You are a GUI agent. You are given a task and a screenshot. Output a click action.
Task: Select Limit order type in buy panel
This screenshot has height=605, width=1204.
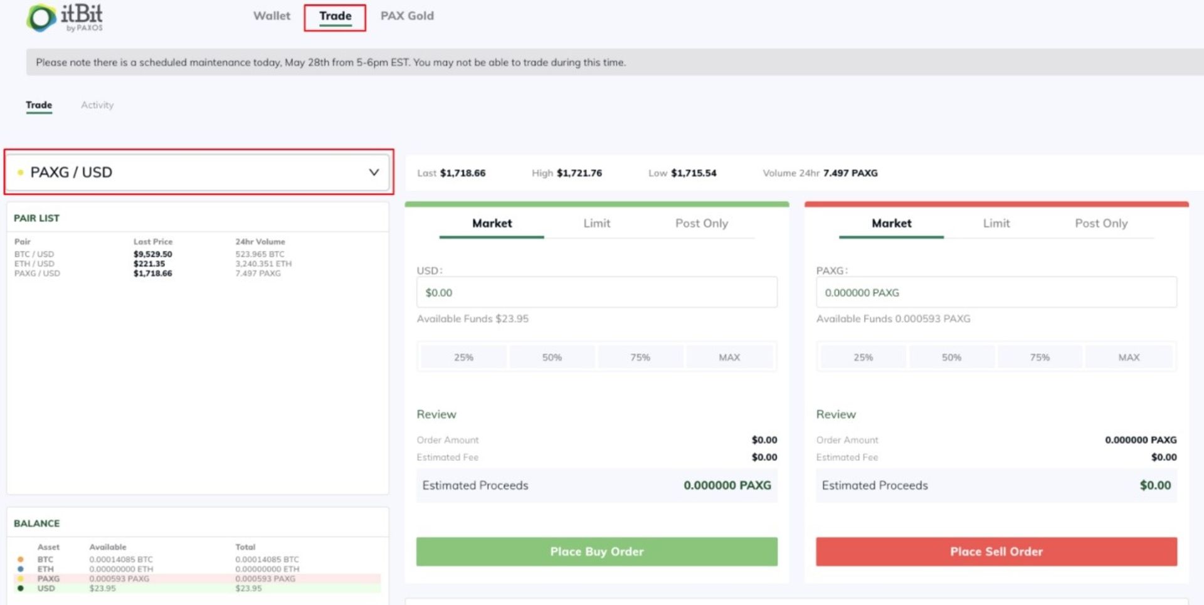596,224
